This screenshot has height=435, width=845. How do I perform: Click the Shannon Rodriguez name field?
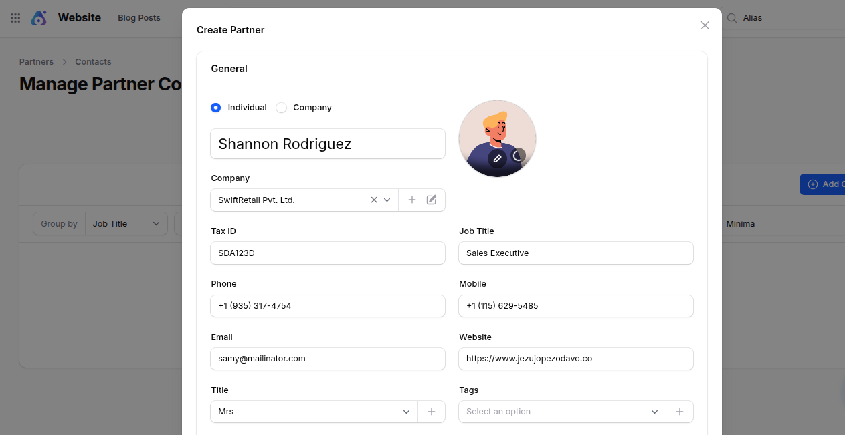pos(327,144)
